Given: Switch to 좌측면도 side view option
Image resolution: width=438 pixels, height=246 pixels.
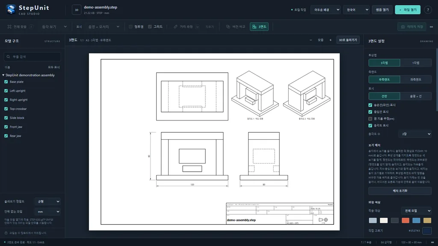Looking at the screenshot, I should 416,79.
